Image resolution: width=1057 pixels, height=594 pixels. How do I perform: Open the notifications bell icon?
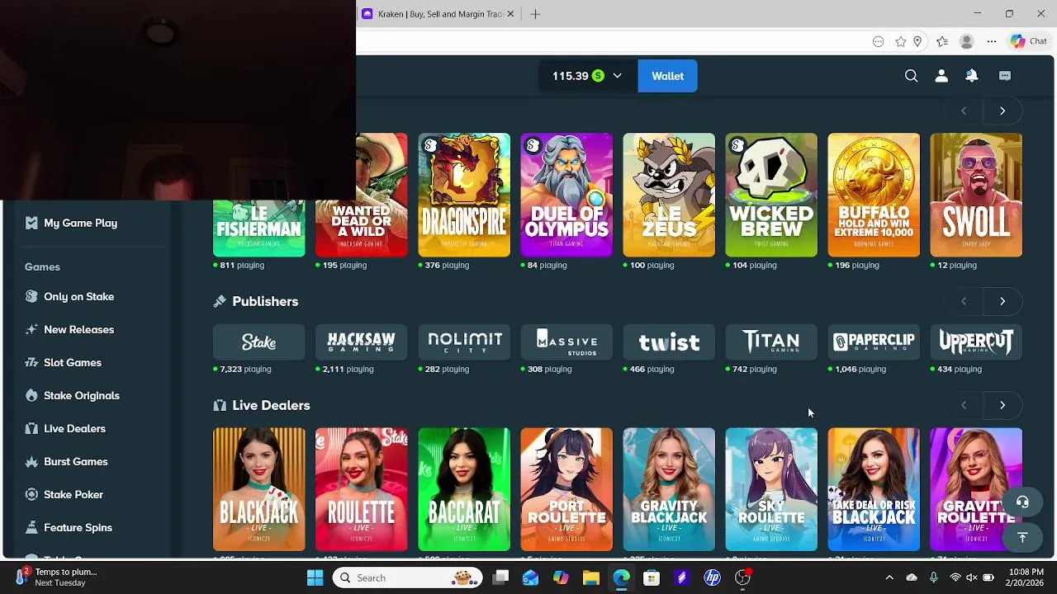click(x=972, y=76)
